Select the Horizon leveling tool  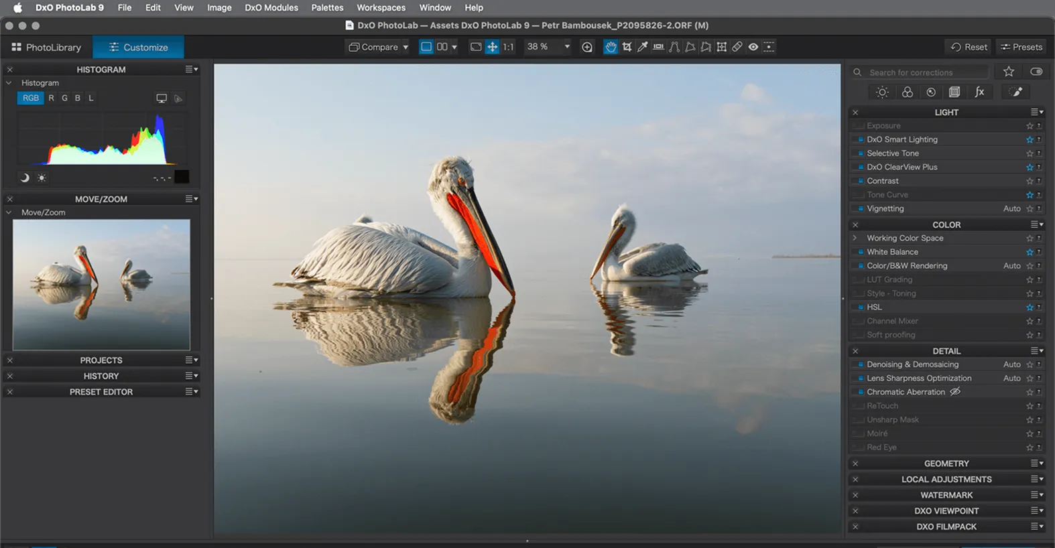659,47
